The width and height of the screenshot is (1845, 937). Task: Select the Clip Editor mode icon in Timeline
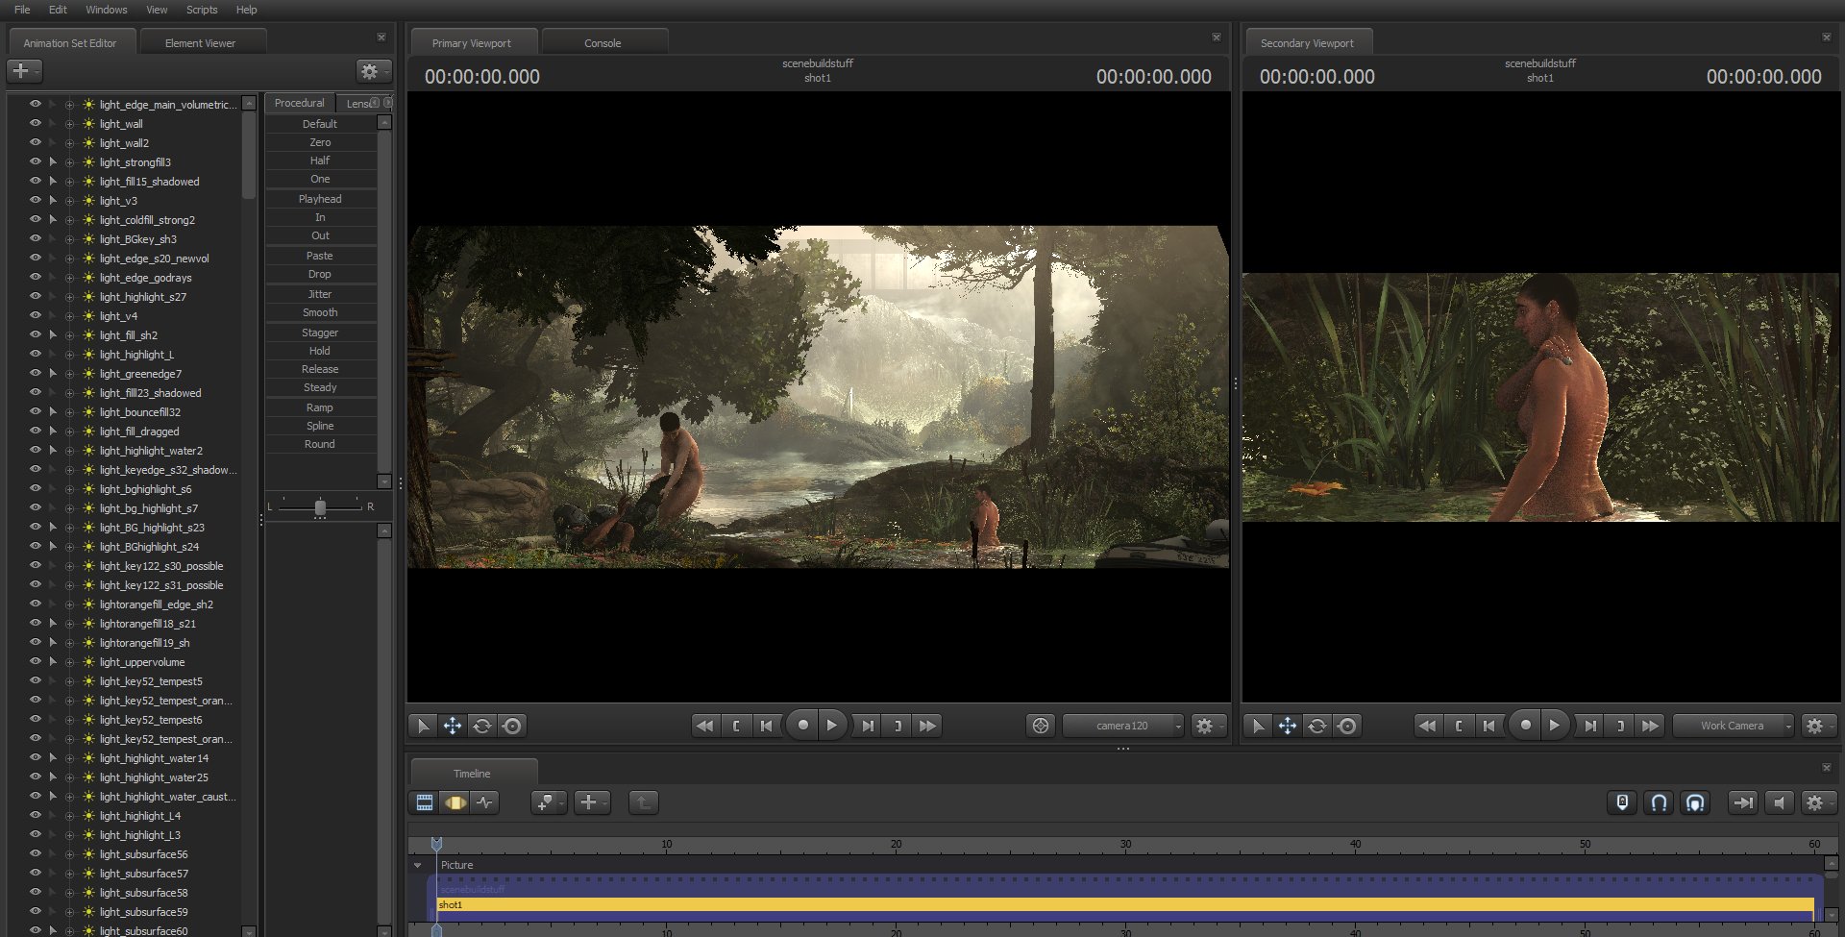tap(425, 802)
